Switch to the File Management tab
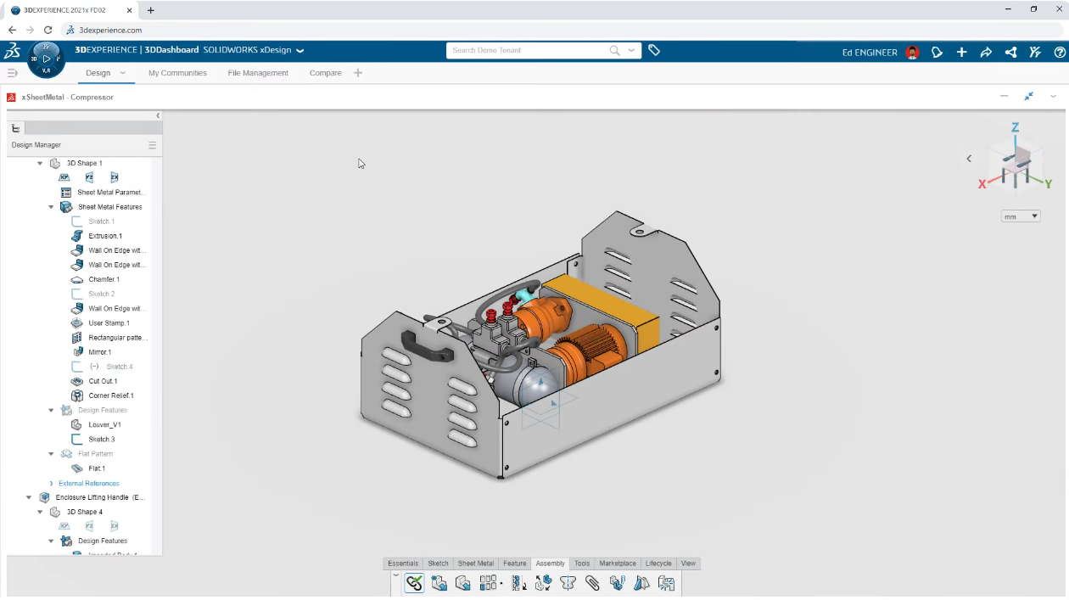 coord(258,73)
